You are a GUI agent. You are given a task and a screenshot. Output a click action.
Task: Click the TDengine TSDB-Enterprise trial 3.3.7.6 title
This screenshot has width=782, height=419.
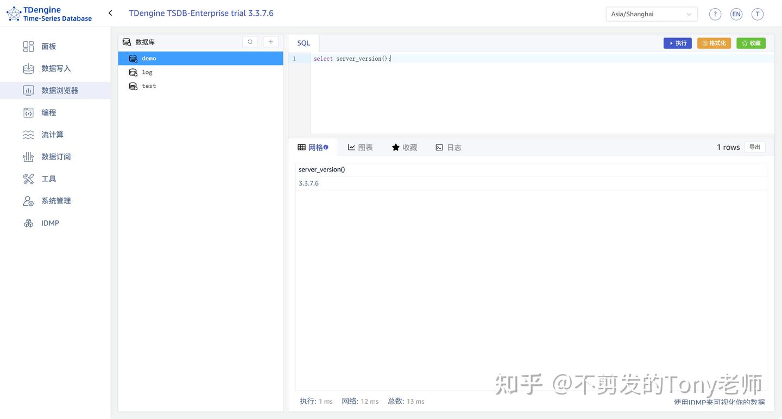coord(201,13)
